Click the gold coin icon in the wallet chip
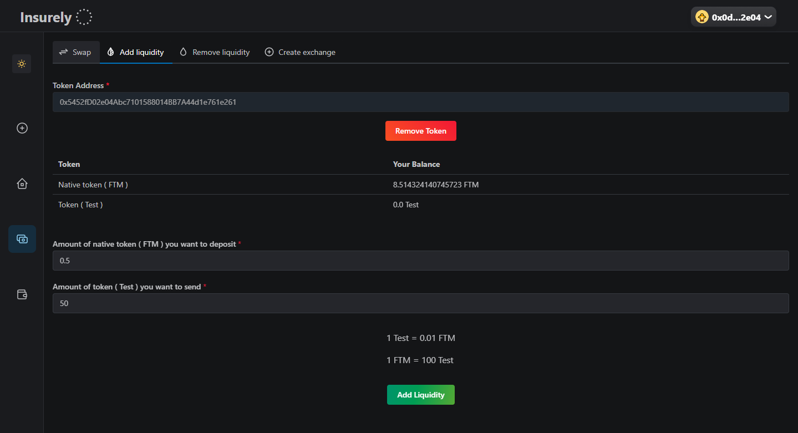The width and height of the screenshot is (798, 433). pos(702,17)
